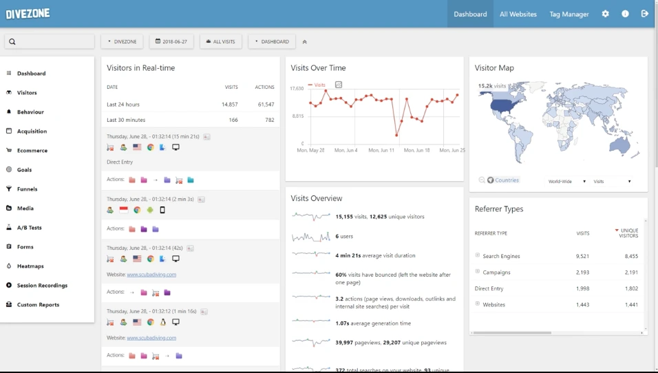Open the 2018-06-27 date picker
The width and height of the screenshot is (658, 373).
click(x=171, y=42)
